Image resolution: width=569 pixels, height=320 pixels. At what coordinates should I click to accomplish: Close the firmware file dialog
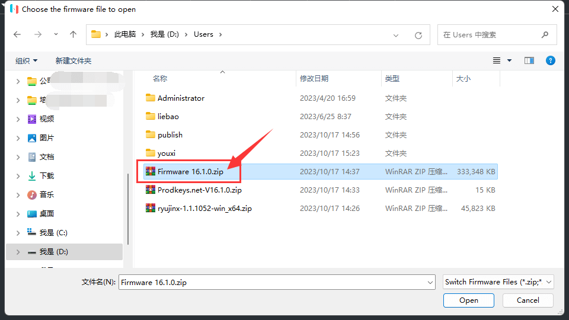(x=555, y=9)
